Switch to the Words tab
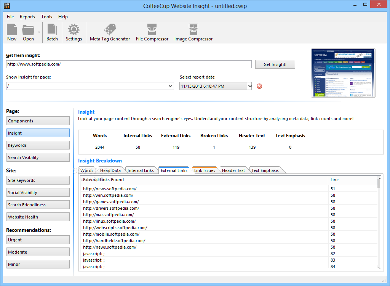The image size is (390, 286). point(87,170)
